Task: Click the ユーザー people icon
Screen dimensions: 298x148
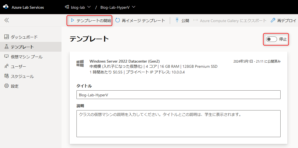Action: pyautogui.click(x=7, y=66)
